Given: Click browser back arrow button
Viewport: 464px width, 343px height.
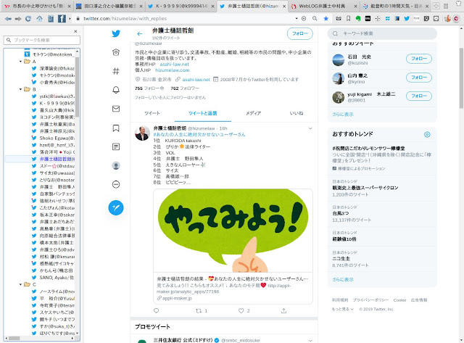Looking at the screenshot, I should click(8, 19).
